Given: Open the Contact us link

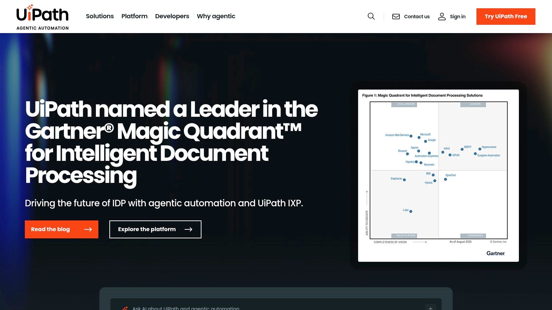Looking at the screenshot, I should (416, 17).
